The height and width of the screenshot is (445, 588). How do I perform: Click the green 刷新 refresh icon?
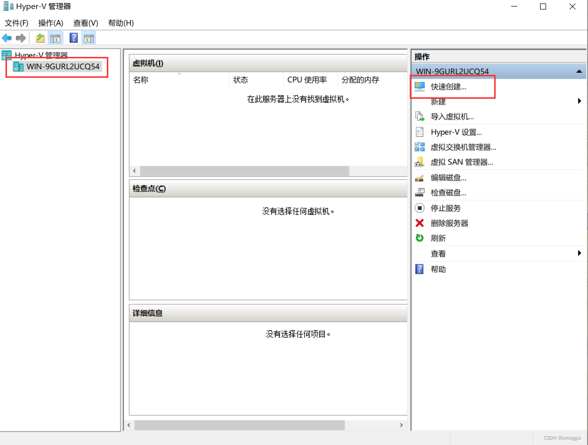point(420,238)
